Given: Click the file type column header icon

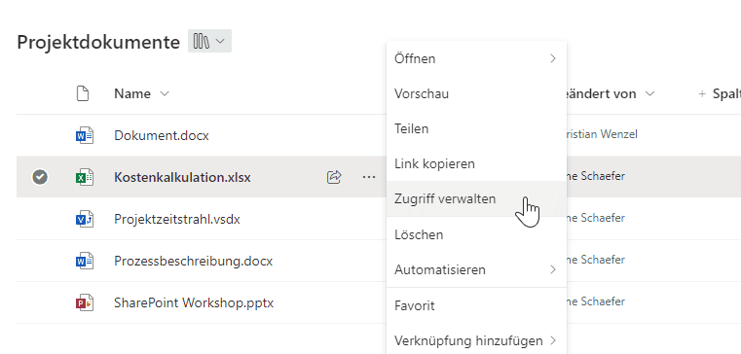Looking at the screenshot, I should [83, 93].
